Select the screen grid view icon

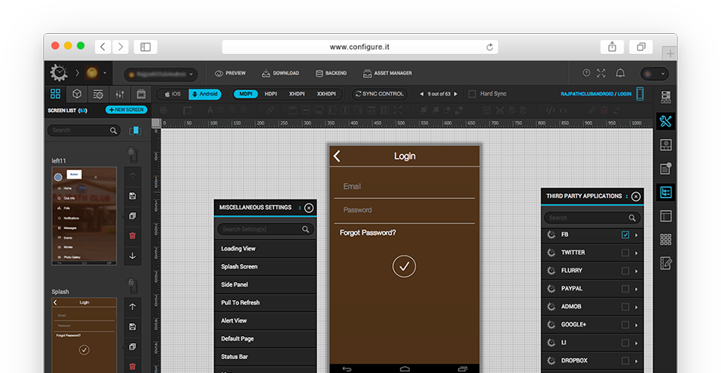click(x=55, y=94)
